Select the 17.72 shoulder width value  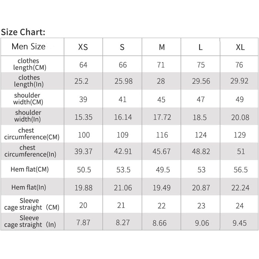pyautogui.click(x=162, y=117)
